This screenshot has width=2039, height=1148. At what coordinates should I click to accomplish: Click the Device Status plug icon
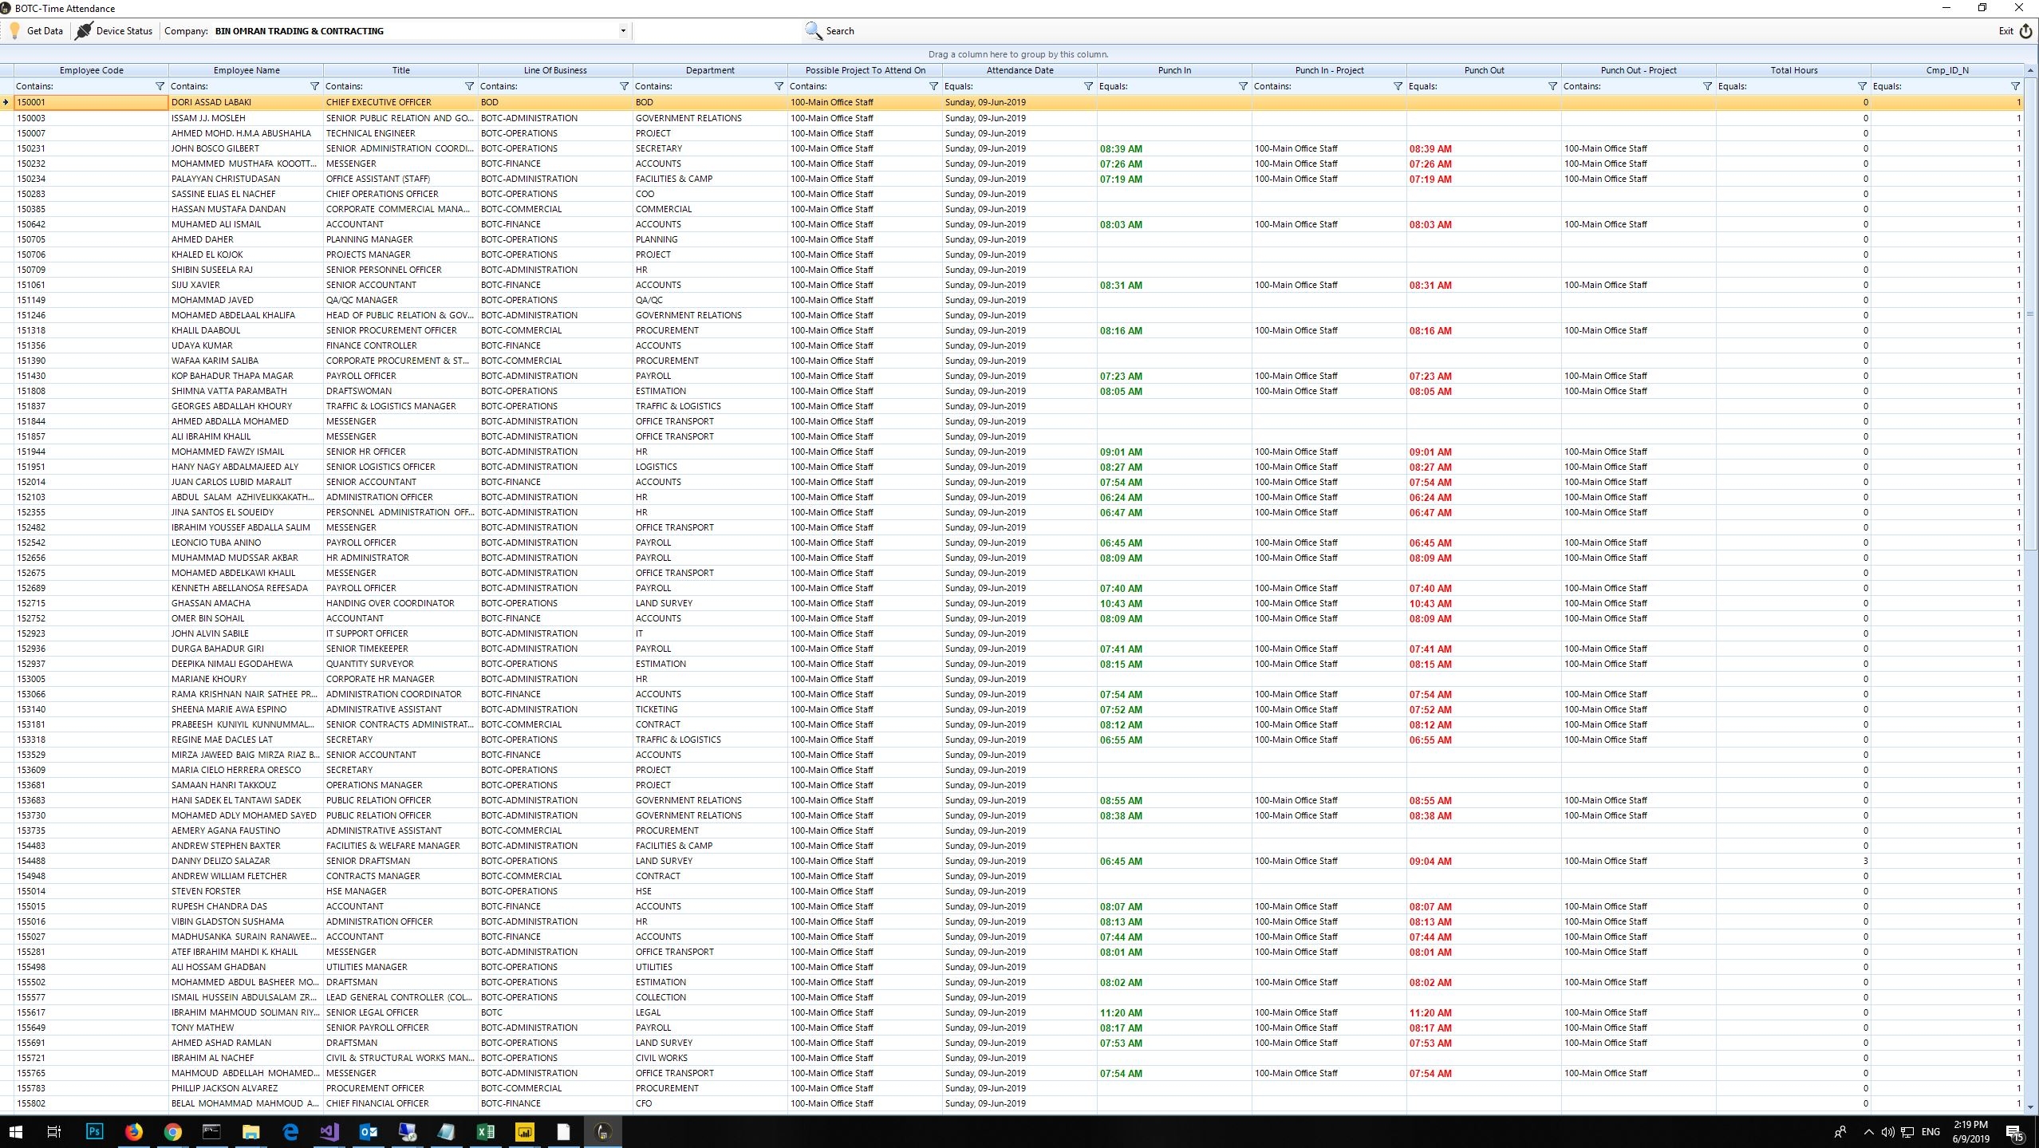[x=83, y=31]
